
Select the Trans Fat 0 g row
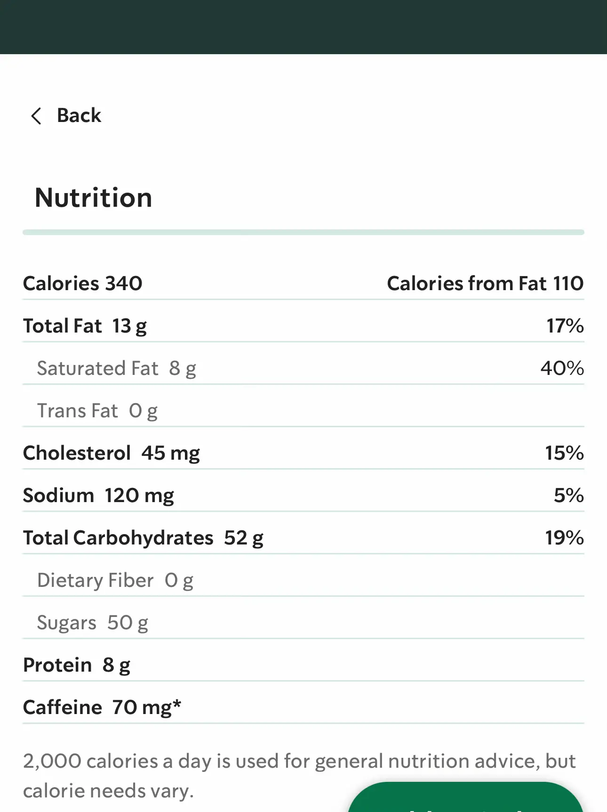click(303, 411)
